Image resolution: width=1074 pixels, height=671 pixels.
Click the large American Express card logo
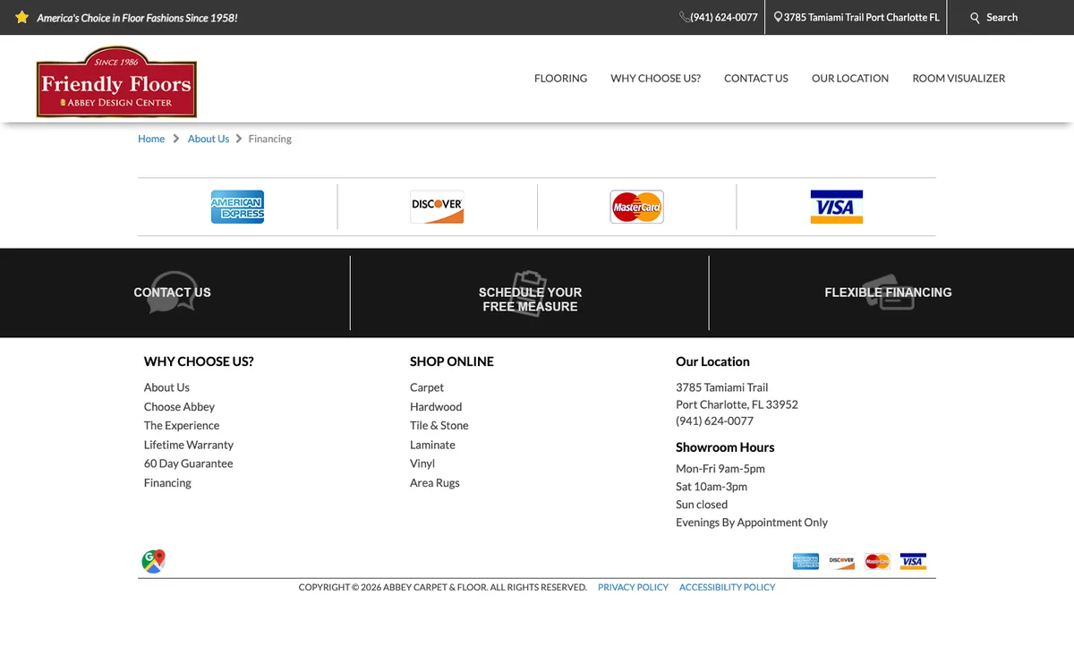[237, 207]
